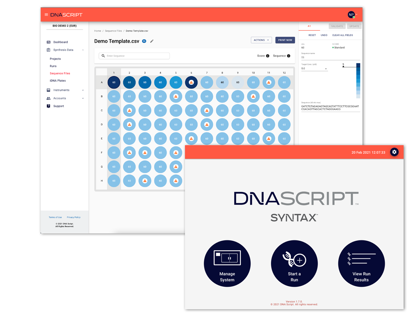Open Projects in the sidebar

pyautogui.click(x=55, y=59)
